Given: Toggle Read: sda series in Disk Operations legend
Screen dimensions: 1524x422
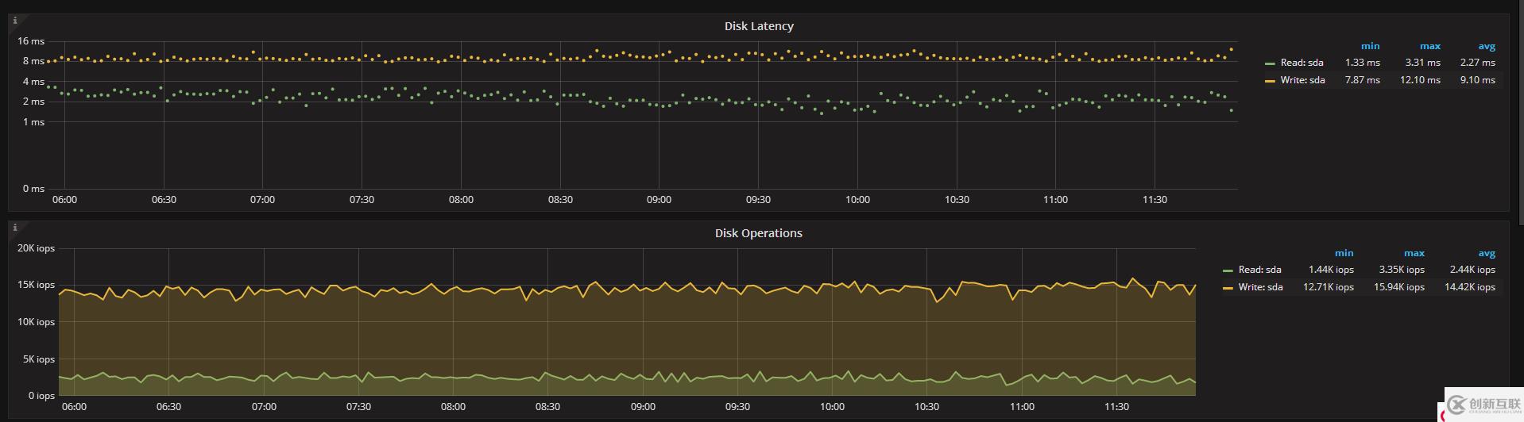Looking at the screenshot, I should pyautogui.click(x=1259, y=270).
